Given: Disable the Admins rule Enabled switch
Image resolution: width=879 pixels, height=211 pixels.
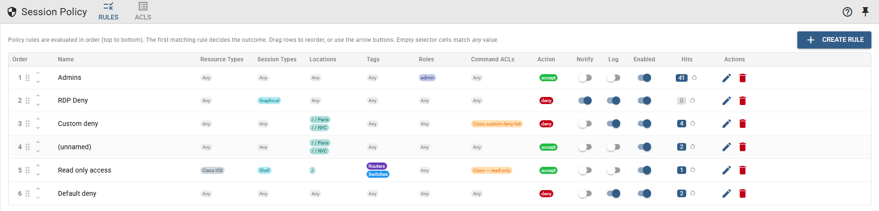Looking at the screenshot, I should [x=644, y=78].
